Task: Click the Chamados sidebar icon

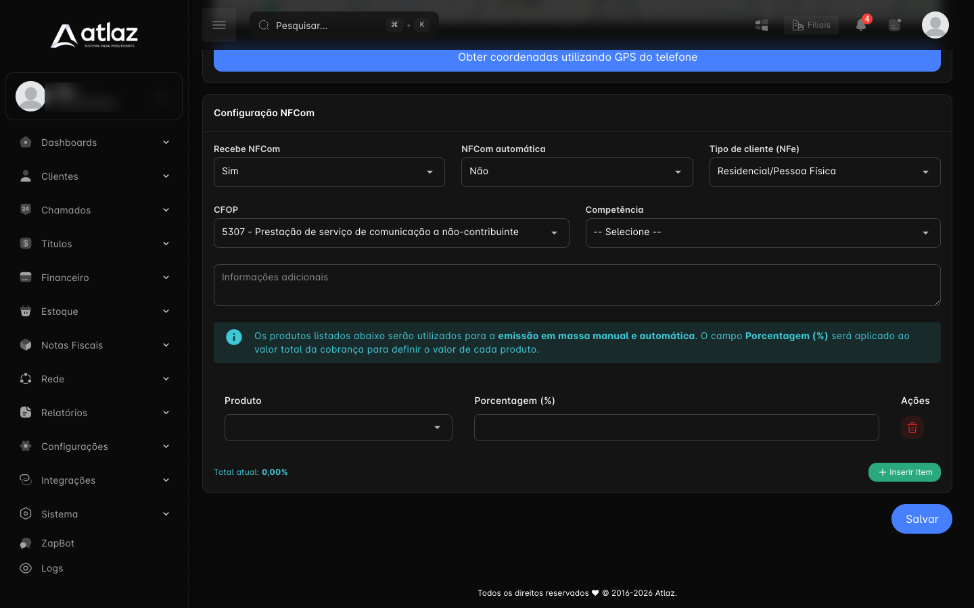Action: (26, 209)
